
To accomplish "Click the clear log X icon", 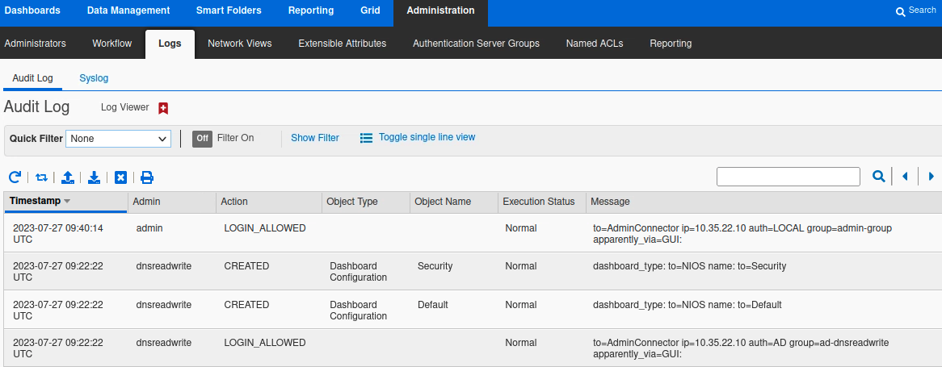I will click(x=120, y=177).
